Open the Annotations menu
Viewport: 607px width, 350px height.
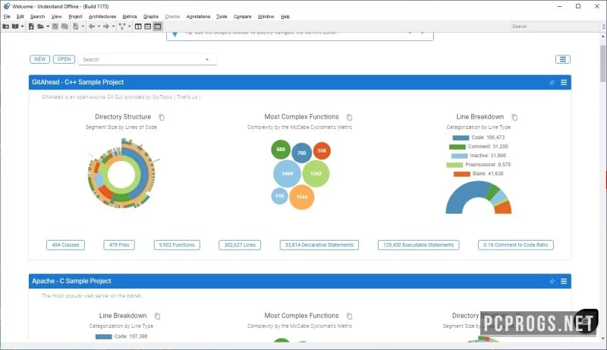198,17
